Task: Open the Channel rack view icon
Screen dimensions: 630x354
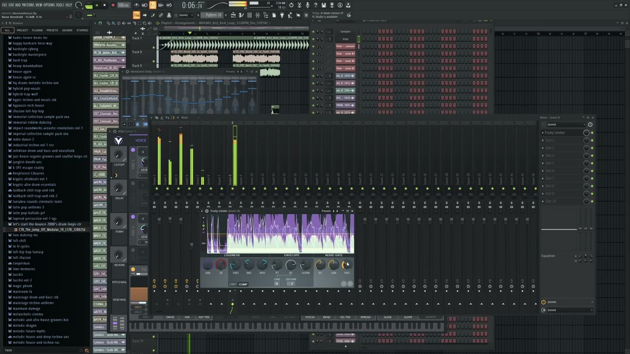Action: 249,15
